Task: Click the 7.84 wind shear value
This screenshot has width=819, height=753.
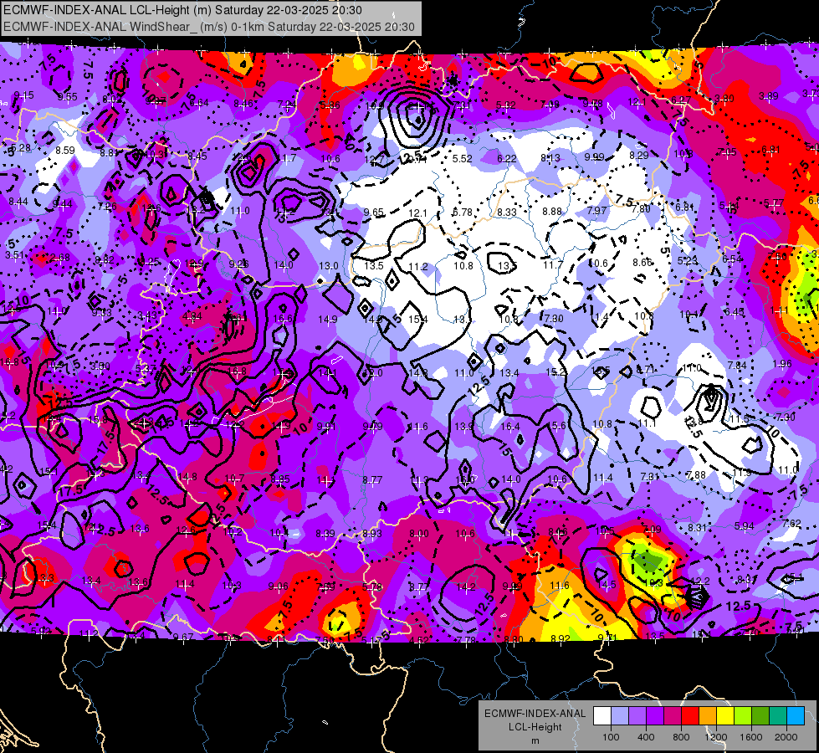Action: coord(737,365)
